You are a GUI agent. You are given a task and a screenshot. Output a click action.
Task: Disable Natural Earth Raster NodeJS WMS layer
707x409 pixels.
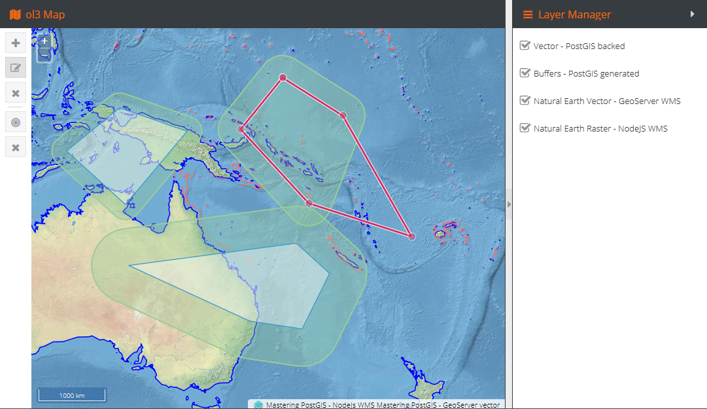[x=524, y=128]
